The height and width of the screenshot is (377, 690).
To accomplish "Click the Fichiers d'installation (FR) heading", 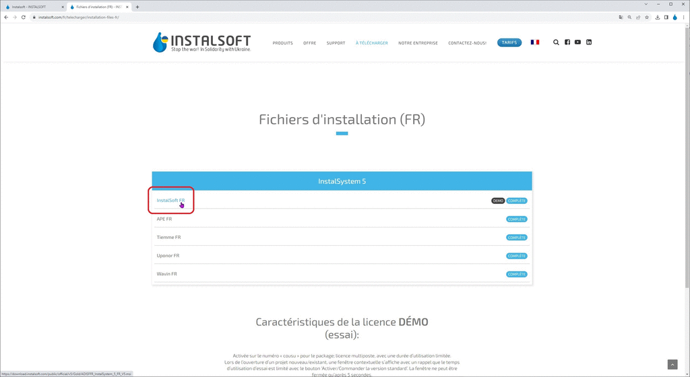I will [x=342, y=120].
